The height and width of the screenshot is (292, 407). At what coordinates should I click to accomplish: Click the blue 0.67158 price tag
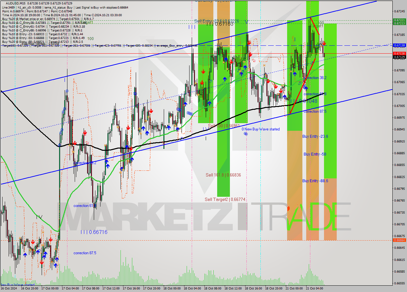pyautogui.click(x=399, y=45)
